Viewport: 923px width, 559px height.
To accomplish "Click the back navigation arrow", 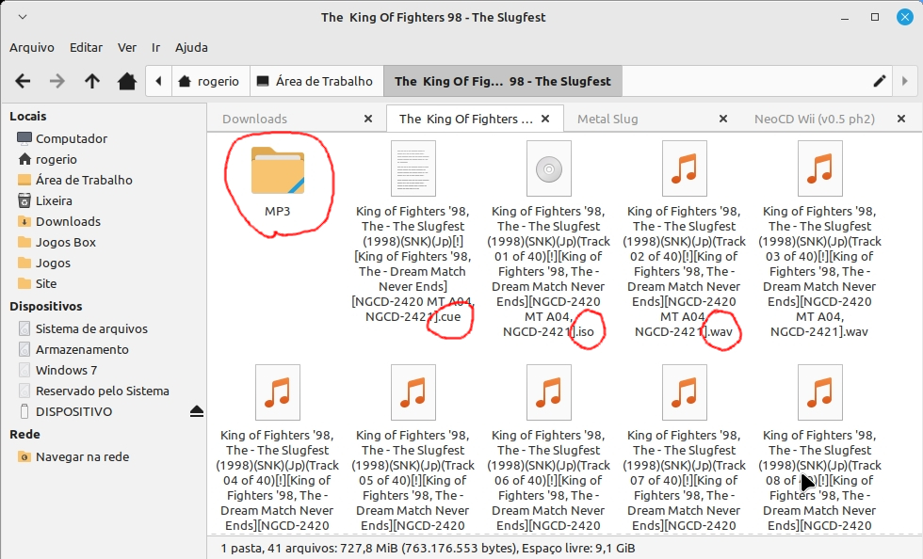I will (23, 81).
